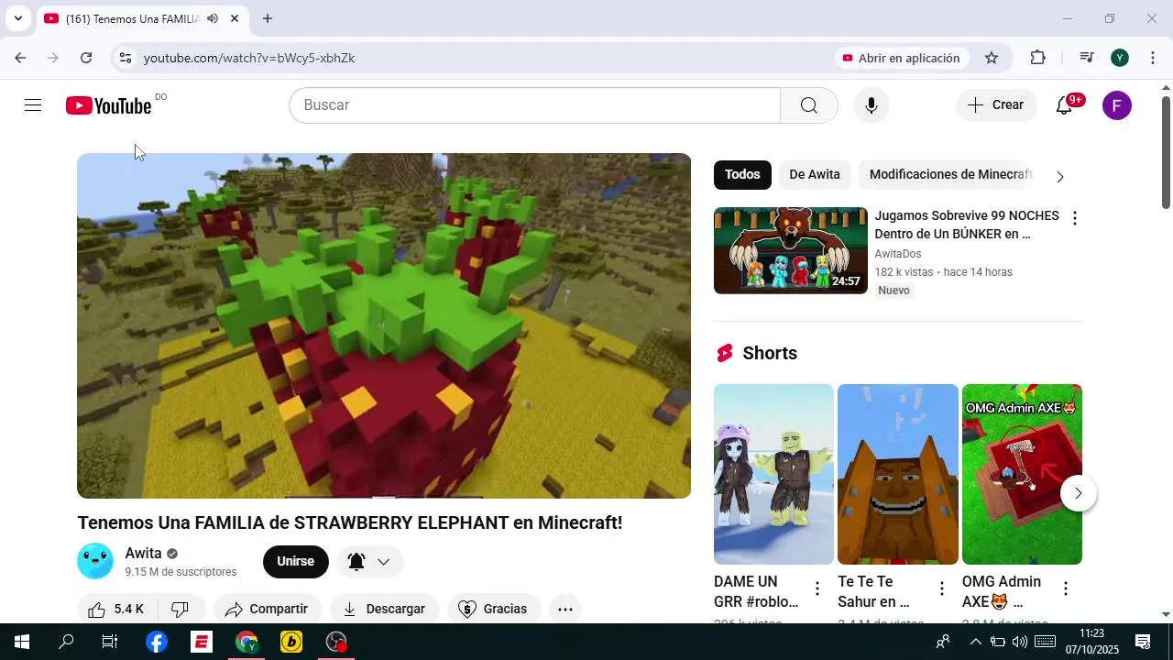Open the Chrome extensions puzzle icon
Viewport: 1173px width, 660px height.
coord(1037,58)
